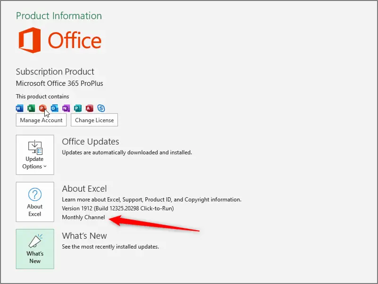Click 'Learn more about Excel, Support' description

(152, 200)
